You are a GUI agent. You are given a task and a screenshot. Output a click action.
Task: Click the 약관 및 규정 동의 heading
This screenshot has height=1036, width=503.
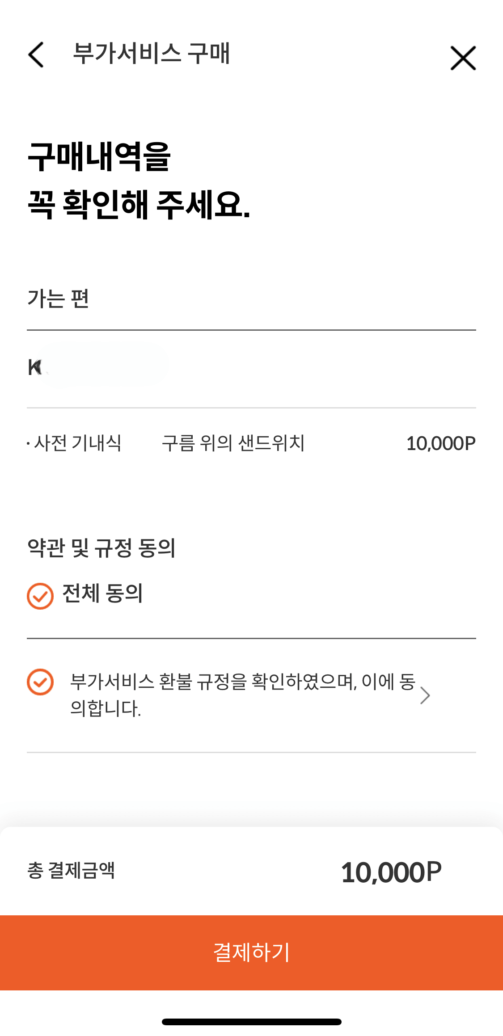[x=101, y=548]
